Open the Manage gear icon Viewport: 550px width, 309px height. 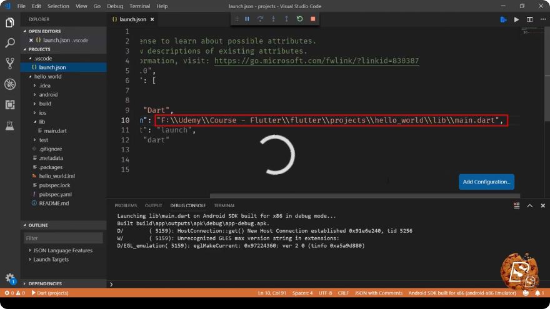10,278
